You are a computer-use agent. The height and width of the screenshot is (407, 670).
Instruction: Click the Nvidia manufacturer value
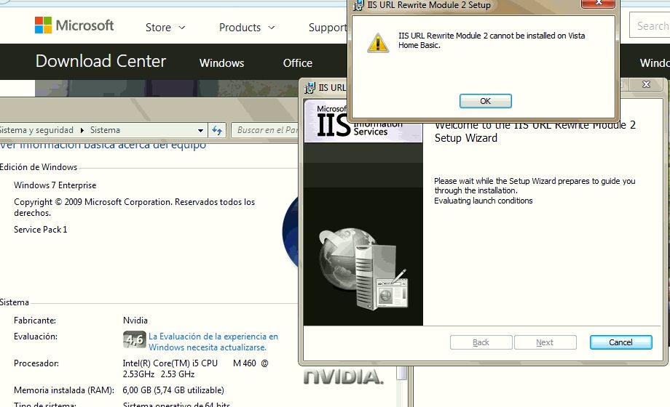[135, 321]
